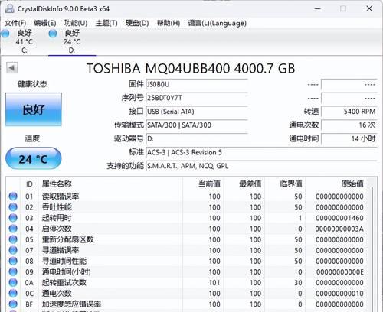
Task: Click the blue status circle on D: tab
Action: tap(53, 34)
